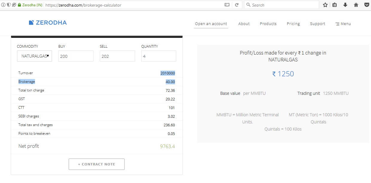
Task: Click Total tax and charges value 236.60
Action: click(x=169, y=125)
